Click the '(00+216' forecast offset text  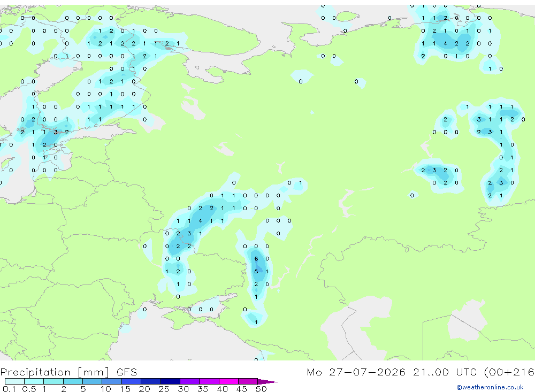pyautogui.click(x=509, y=372)
